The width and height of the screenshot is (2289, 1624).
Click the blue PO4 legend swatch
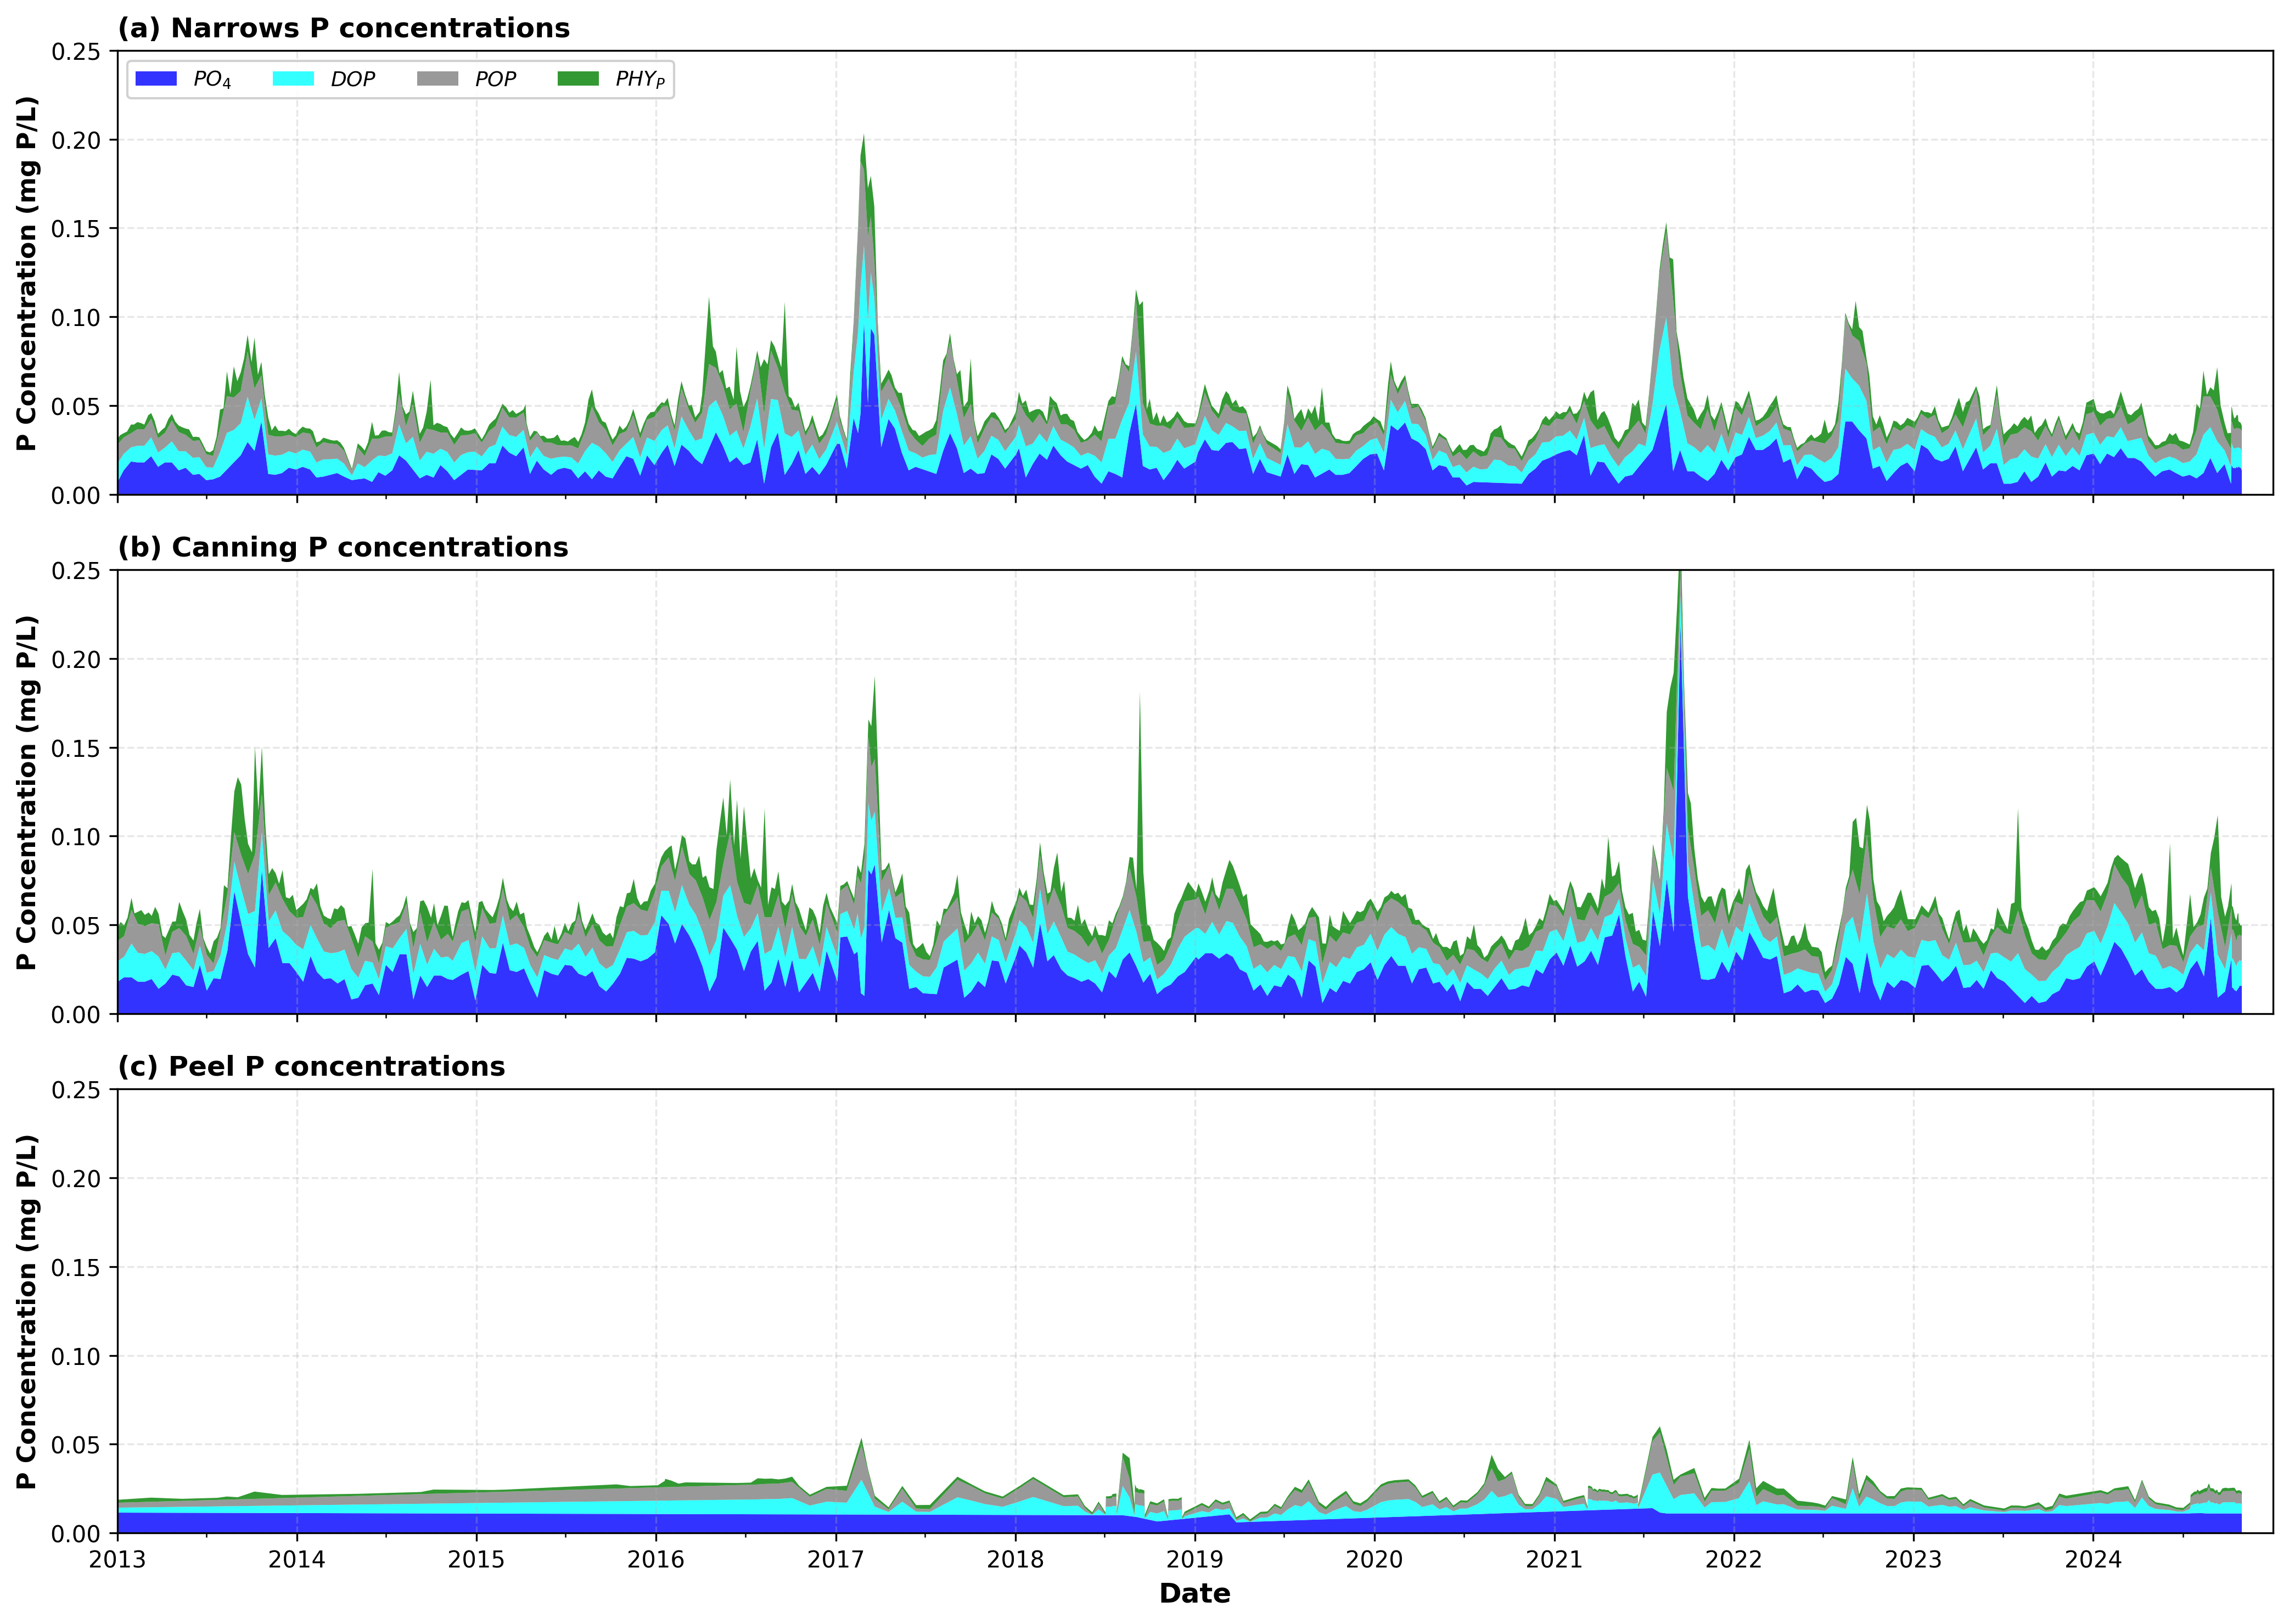point(155,79)
